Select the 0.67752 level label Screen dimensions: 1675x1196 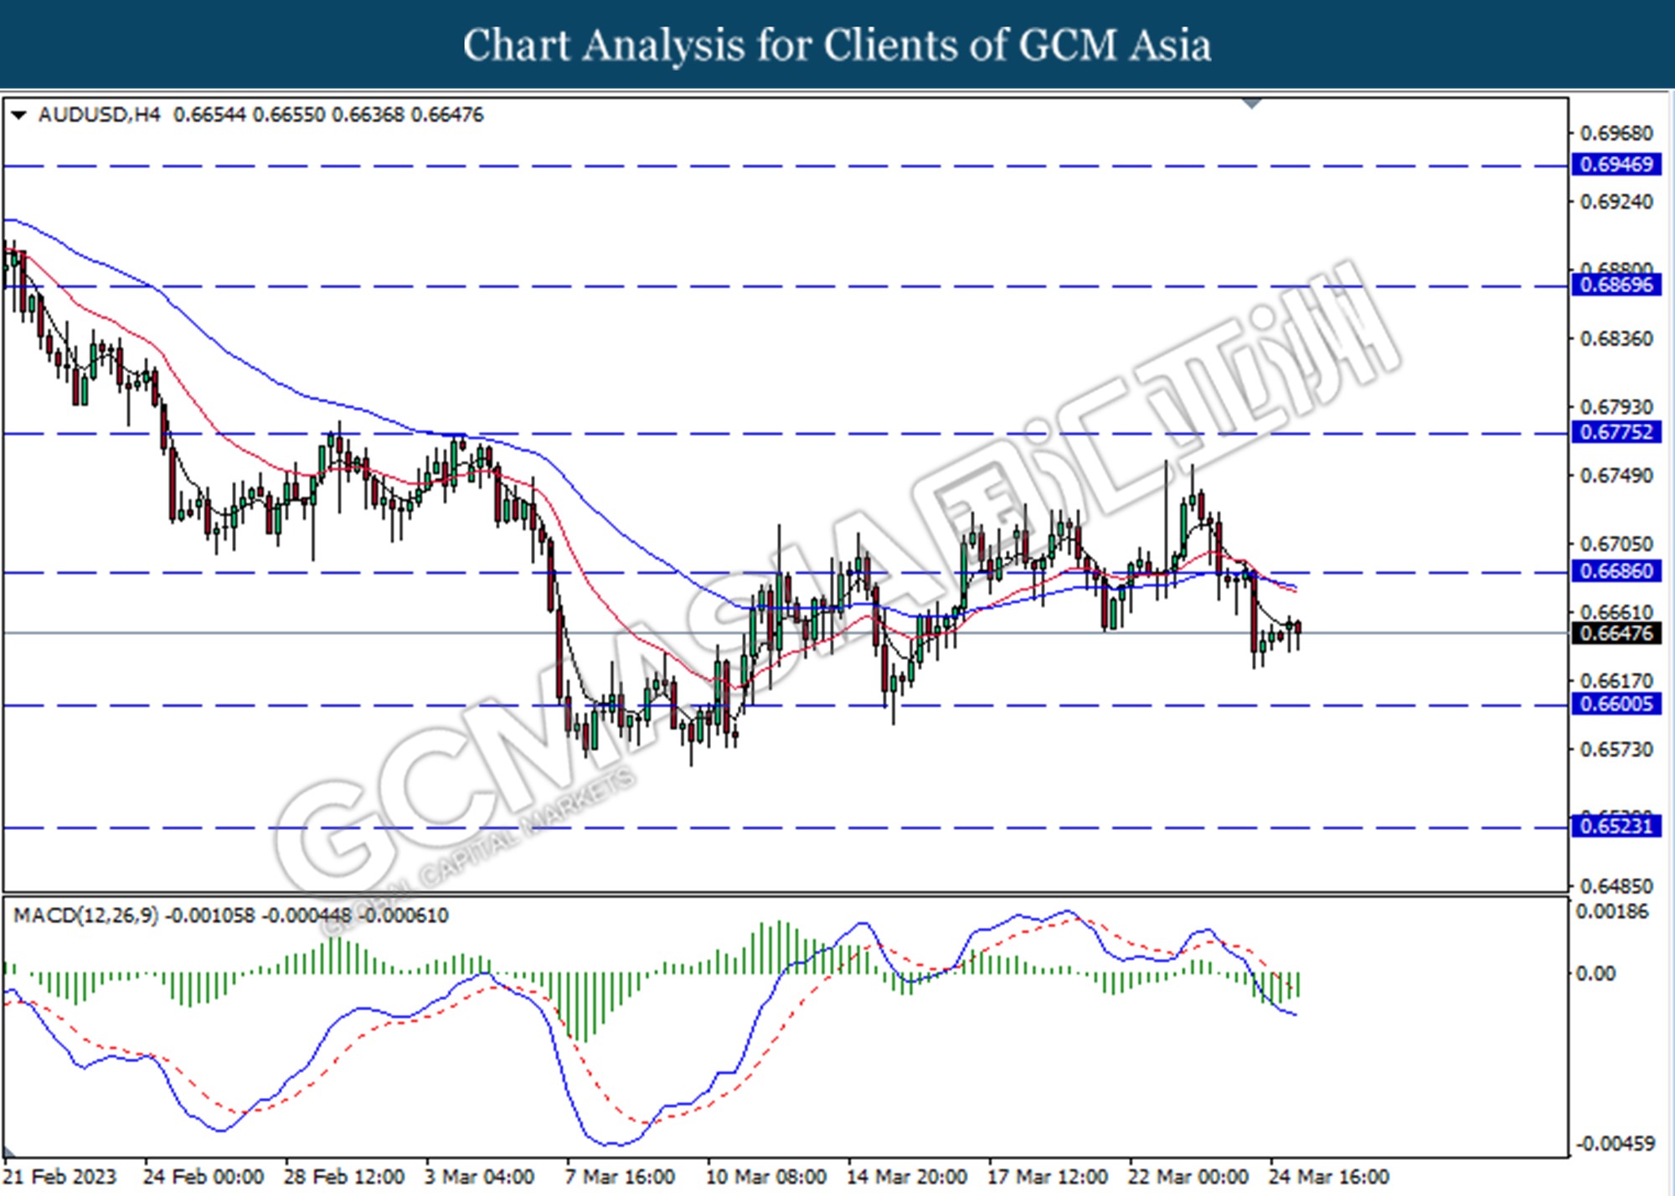tap(1616, 433)
